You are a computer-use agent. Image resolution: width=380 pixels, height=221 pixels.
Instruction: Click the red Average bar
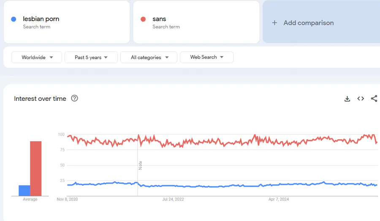[x=36, y=168]
